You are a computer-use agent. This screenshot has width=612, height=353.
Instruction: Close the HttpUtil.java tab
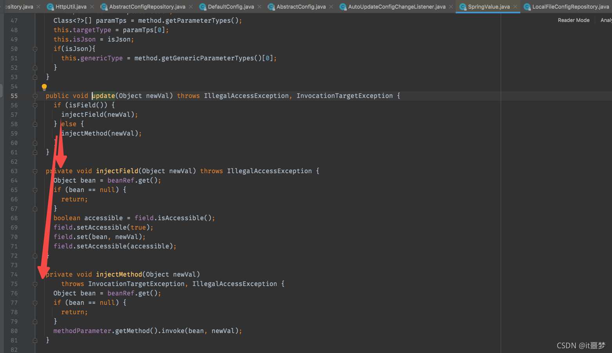(x=92, y=7)
